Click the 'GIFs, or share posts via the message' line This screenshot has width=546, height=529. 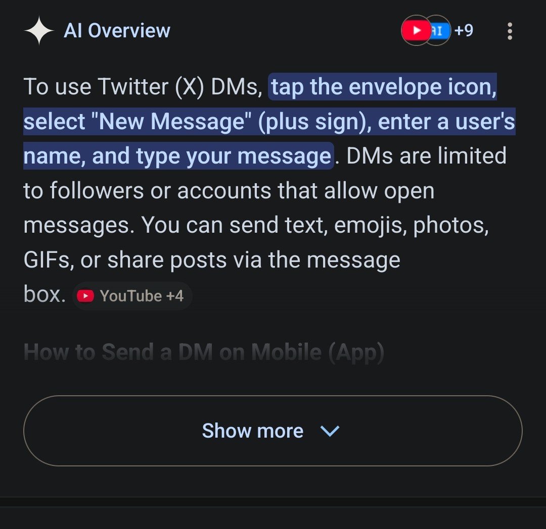click(212, 260)
